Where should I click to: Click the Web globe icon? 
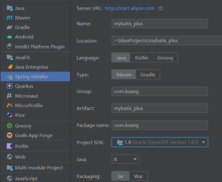click(x=10, y=157)
